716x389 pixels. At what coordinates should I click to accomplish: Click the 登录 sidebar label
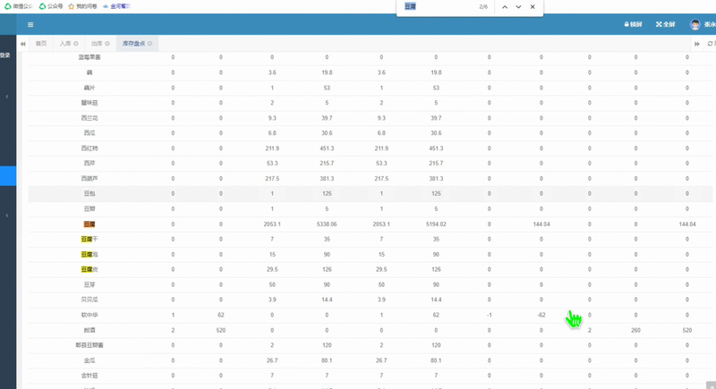coord(5,55)
